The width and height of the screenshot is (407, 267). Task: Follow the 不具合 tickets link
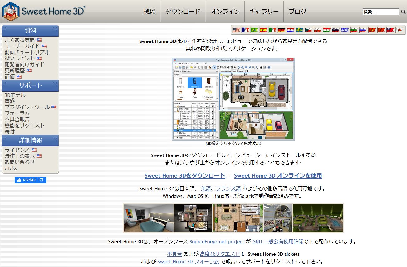174,254
